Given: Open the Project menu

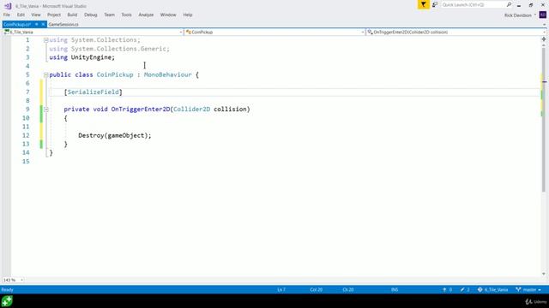Looking at the screenshot, I should (x=54, y=15).
